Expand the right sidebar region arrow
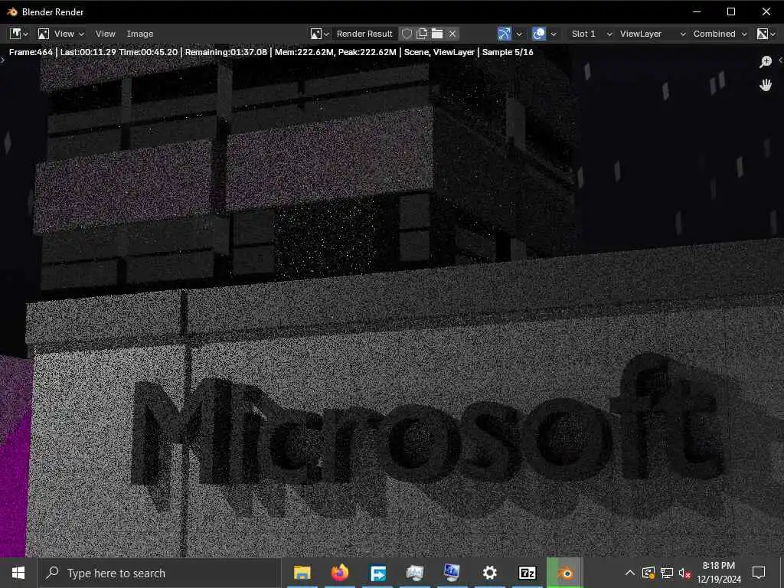 click(x=780, y=60)
